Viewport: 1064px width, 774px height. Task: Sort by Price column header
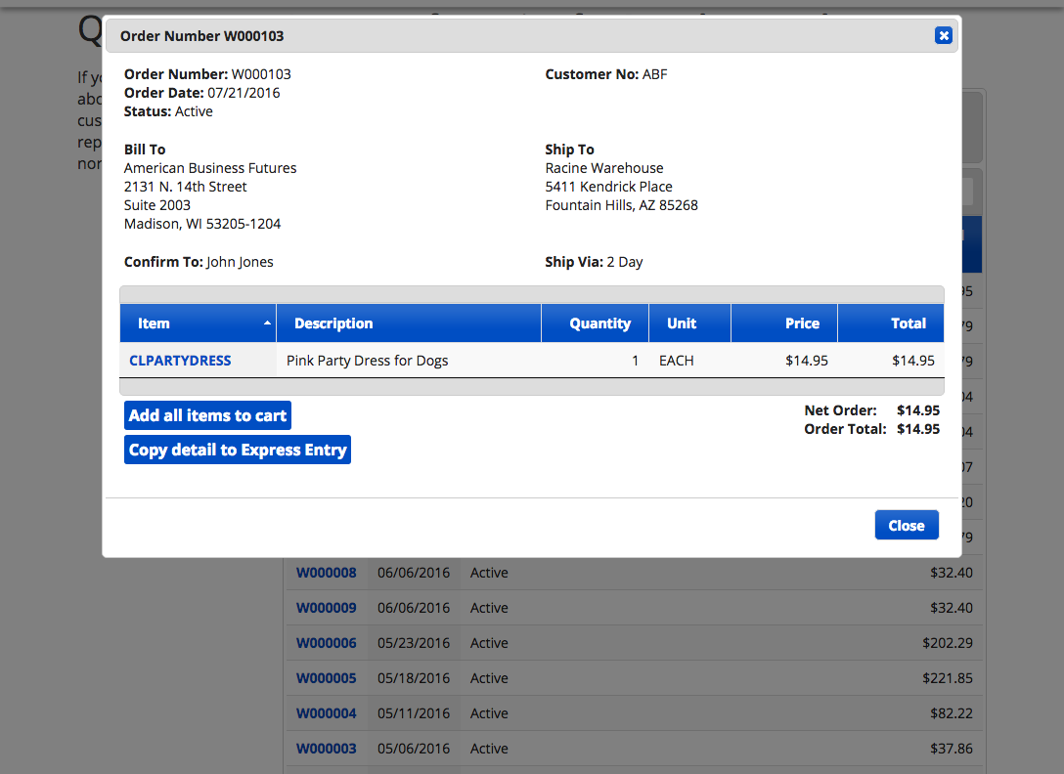[x=783, y=322]
